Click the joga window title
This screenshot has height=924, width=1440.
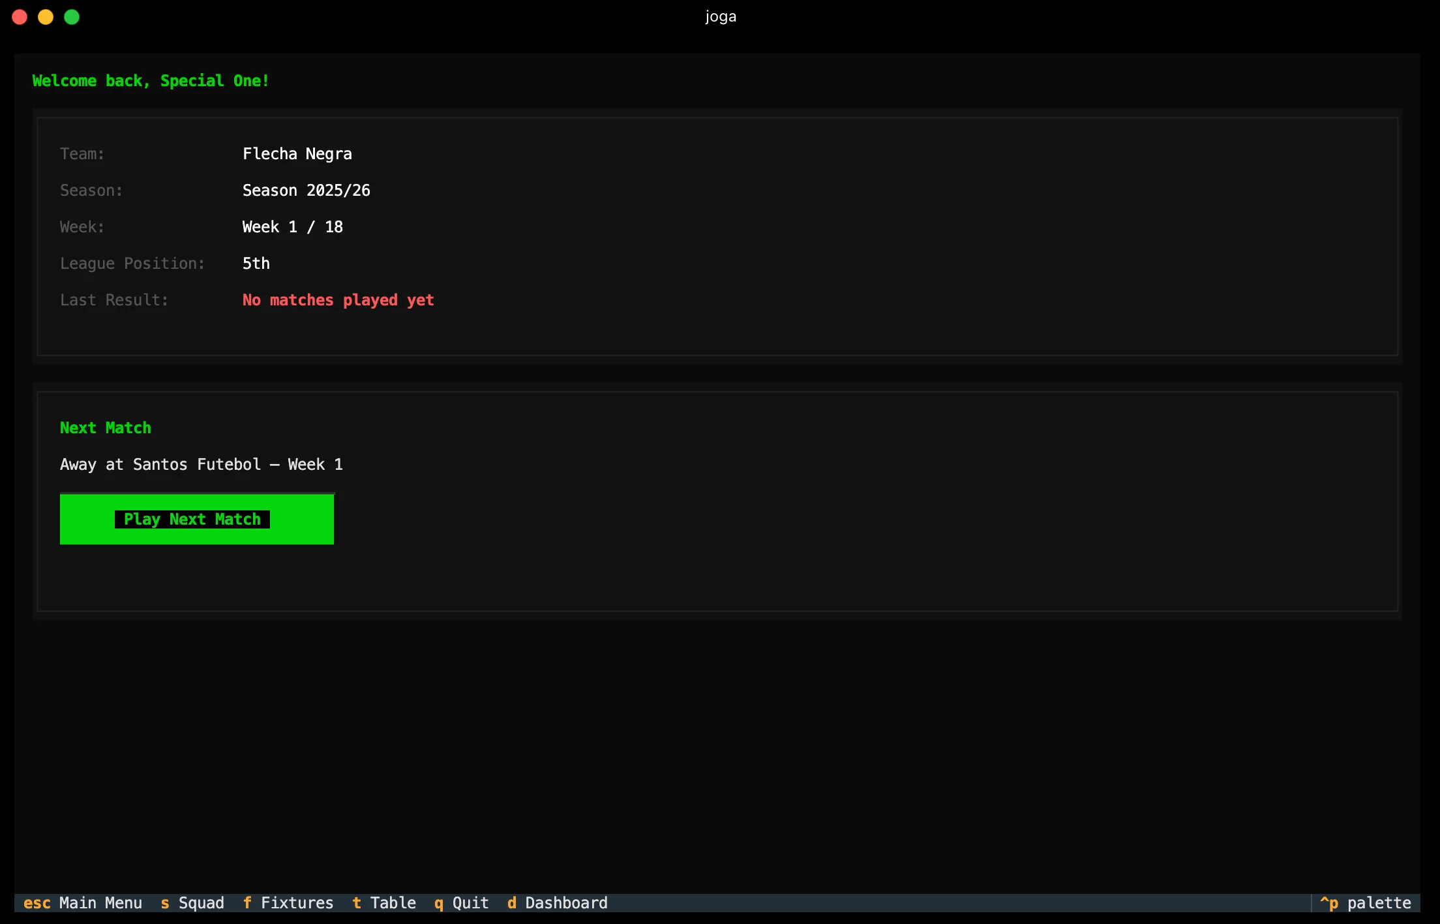click(x=721, y=16)
